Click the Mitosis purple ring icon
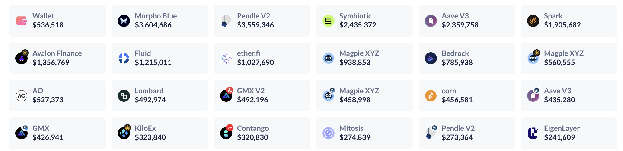The height and width of the screenshot is (151, 623). pos(328,133)
